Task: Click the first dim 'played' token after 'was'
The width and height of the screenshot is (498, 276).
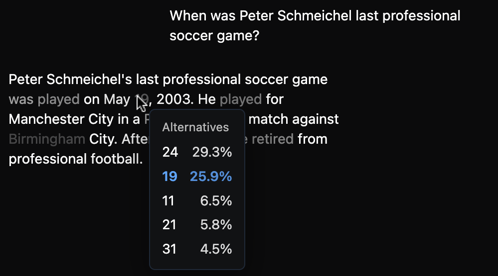Action: [x=58, y=99]
